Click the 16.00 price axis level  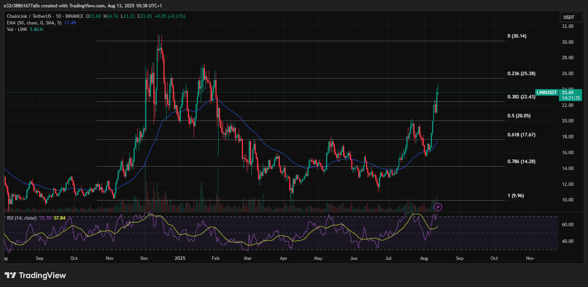click(x=568, y=153)
